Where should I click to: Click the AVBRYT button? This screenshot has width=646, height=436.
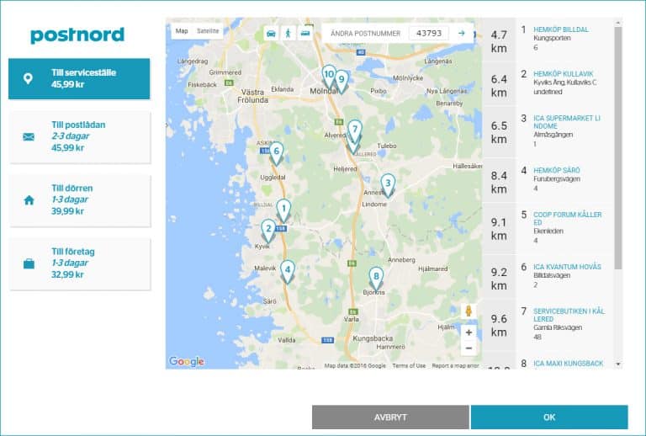pos(390,417)
